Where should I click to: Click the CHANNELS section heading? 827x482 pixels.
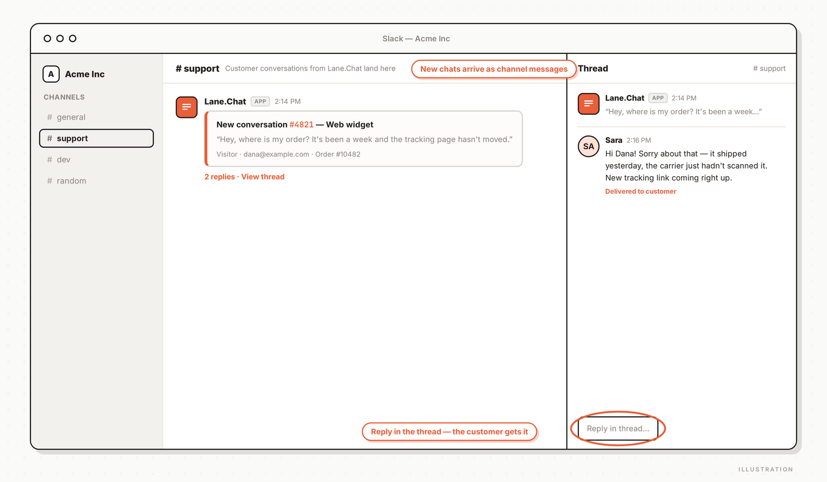[x=64, y=97]
